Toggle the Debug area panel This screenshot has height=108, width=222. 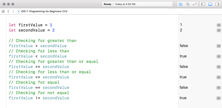(210, 4)
